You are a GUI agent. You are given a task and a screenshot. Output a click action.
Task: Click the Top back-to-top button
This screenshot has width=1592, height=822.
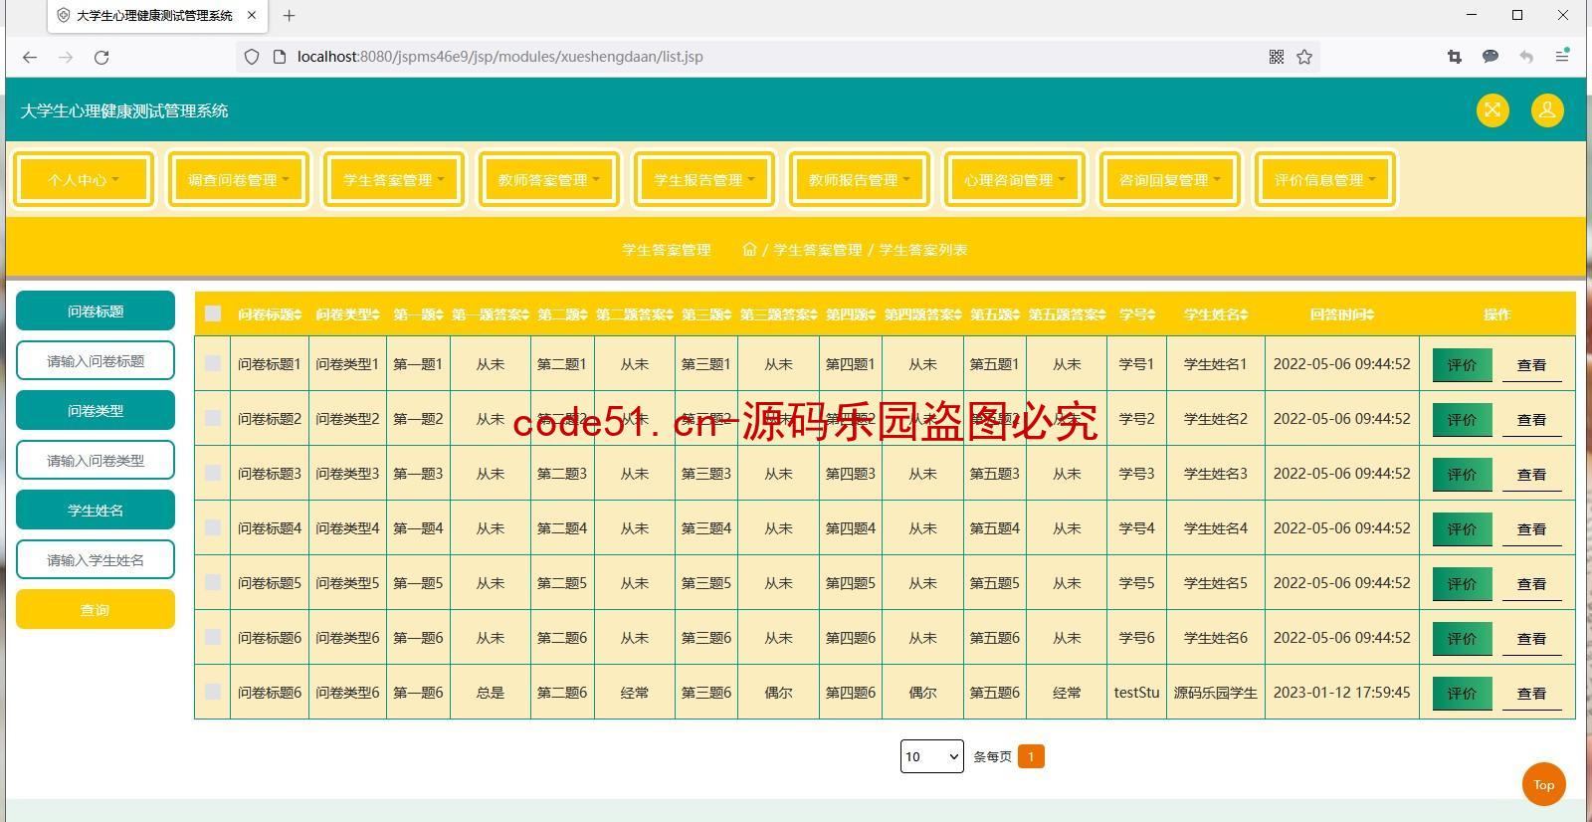pos(1544,785)
